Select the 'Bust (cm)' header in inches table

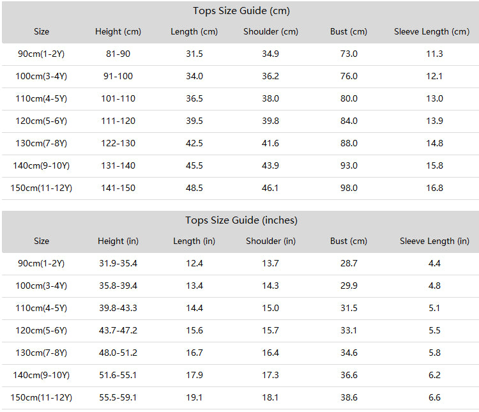(x=349, y=241)
